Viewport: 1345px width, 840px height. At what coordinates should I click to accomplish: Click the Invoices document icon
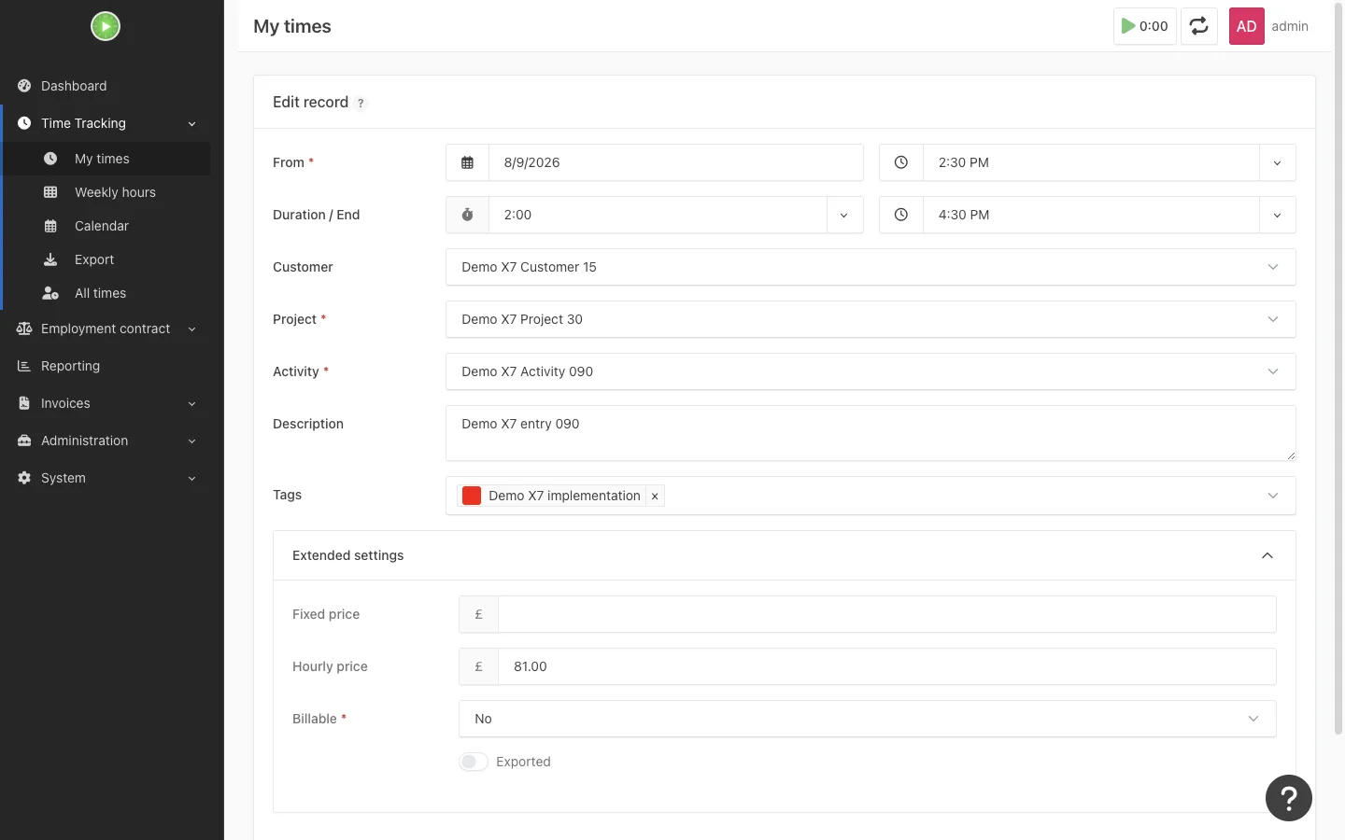pyautogui.click(x=24, y=403)
